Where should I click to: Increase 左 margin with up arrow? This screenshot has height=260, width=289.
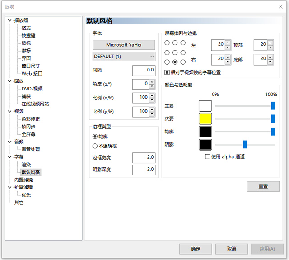point(228,43)
